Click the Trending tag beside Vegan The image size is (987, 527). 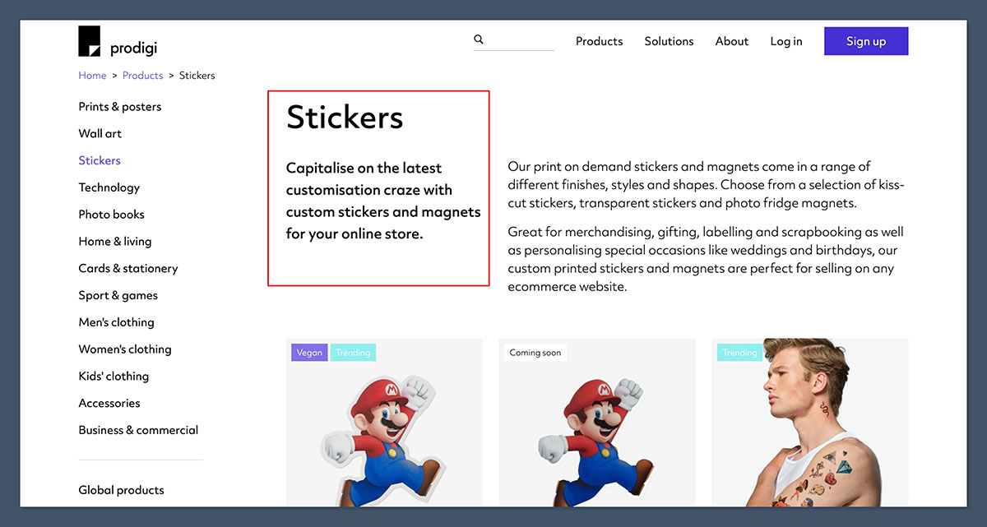[353, 353]
